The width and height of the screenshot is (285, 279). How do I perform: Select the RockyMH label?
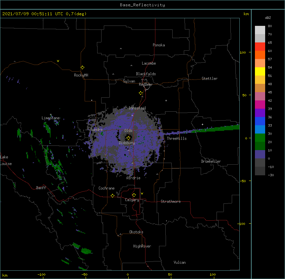click(x=81, y=75)
